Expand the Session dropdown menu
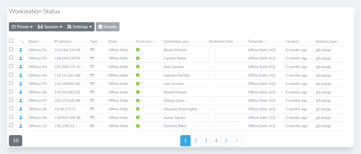Viewport: 361px width, 154px height. point(50,27)
